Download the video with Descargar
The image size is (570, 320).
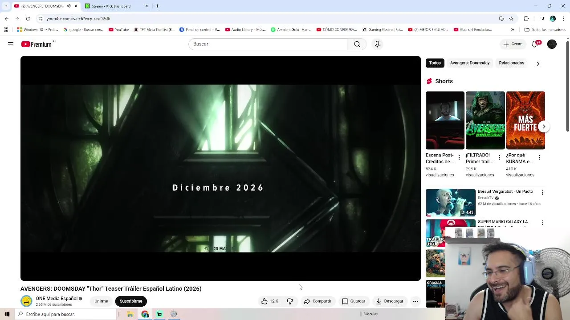coord(389,301)
